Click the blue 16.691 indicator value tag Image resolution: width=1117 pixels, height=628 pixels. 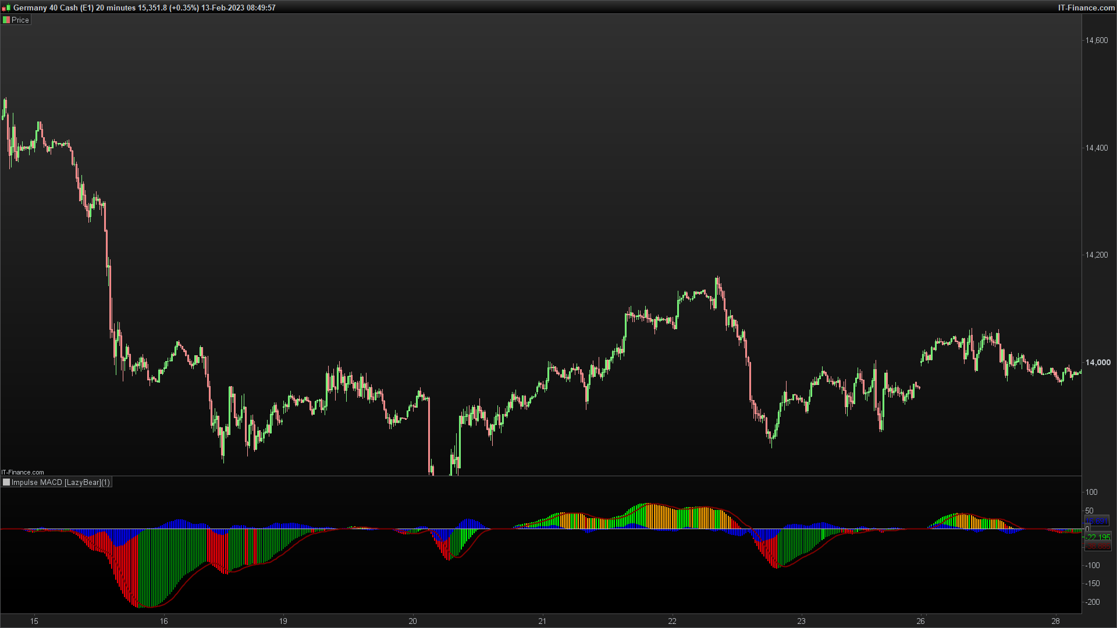(1097, 521)
